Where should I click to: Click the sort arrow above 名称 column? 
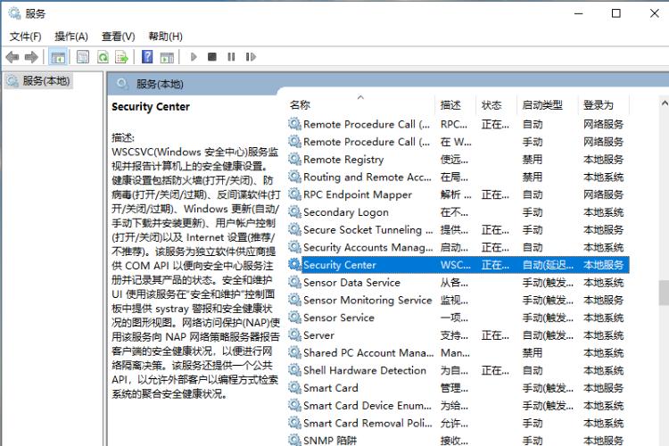361,97
